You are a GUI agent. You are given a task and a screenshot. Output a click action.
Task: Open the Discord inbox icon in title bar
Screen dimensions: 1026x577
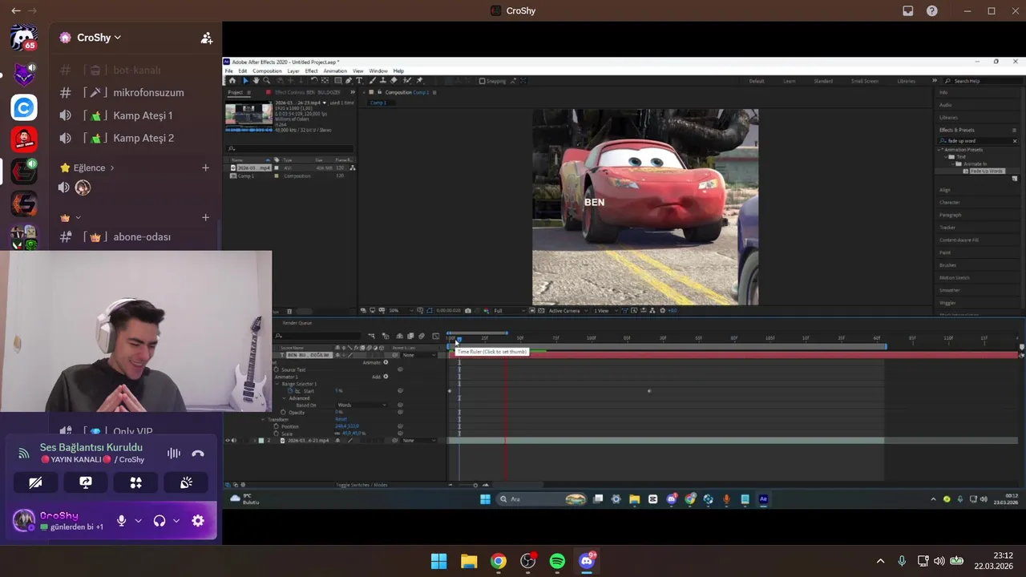point(907,11)
